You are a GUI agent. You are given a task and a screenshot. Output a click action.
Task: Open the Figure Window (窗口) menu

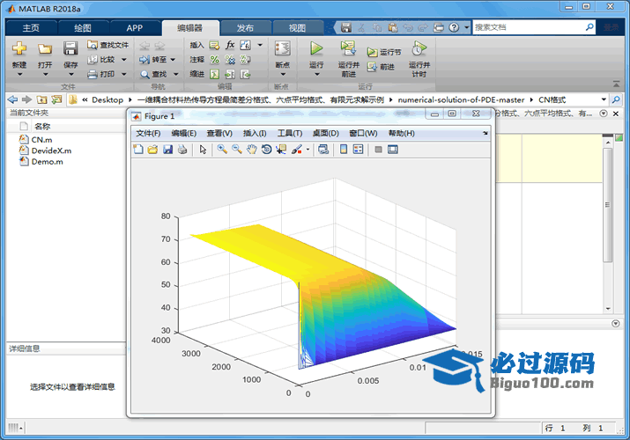[x=363, y=133]
